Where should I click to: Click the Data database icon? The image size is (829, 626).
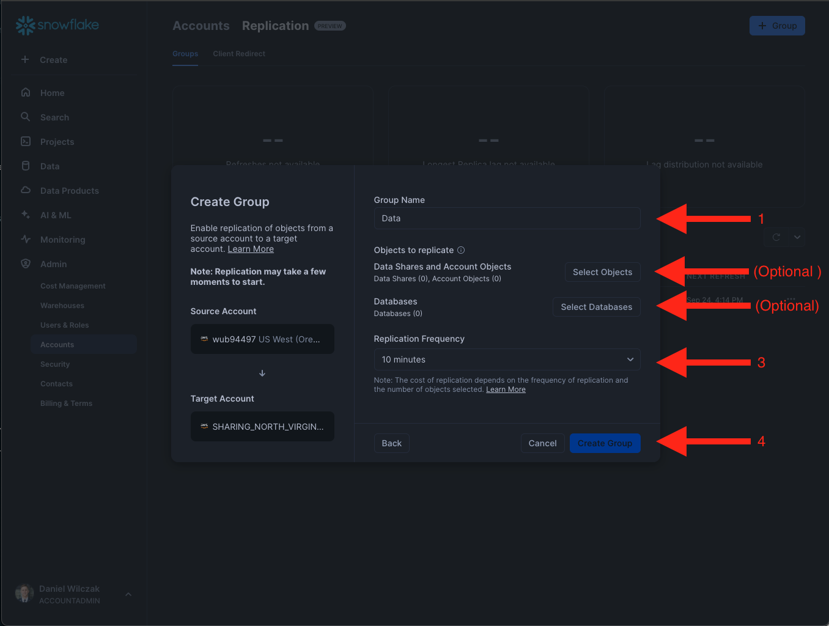pos(26,166)
